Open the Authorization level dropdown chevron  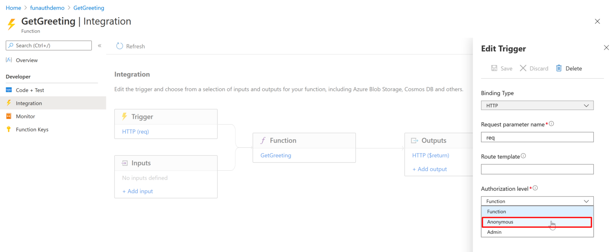(x=586, y=201)
